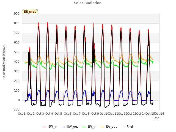Image resolution: width=176 pixels, height=132 pixels.
Task: Click the LW_out legend entry
Action: coord(109,127)
